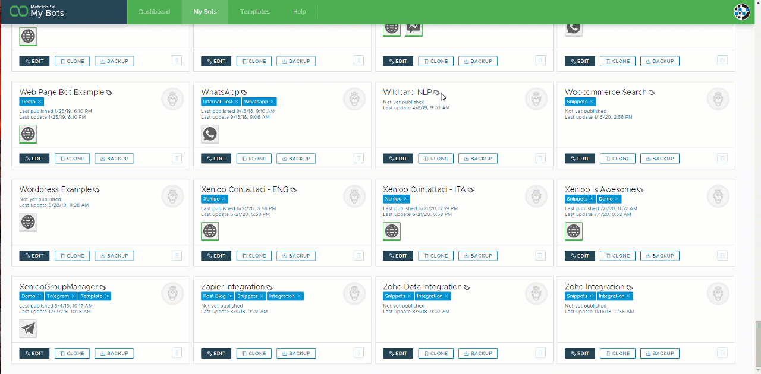Click the Woocommerce Search bot title
Viewport: 761px width, 374px height.
606,92
